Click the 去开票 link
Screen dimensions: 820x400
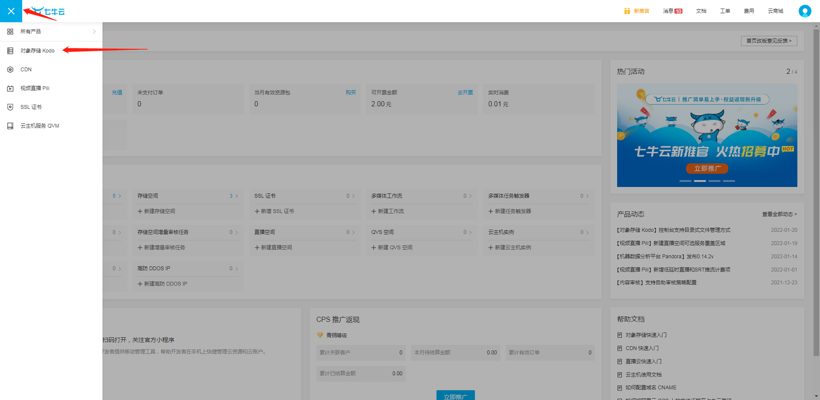click(x=466, y=93)
